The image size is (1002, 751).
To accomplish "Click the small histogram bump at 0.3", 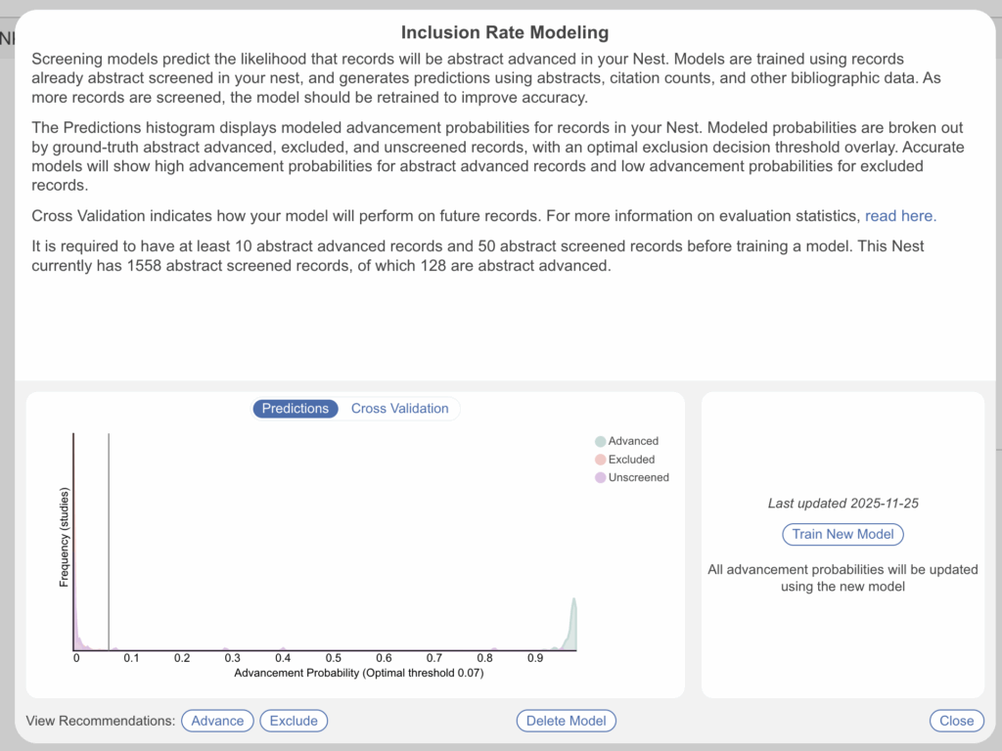I will click(225, 649).
